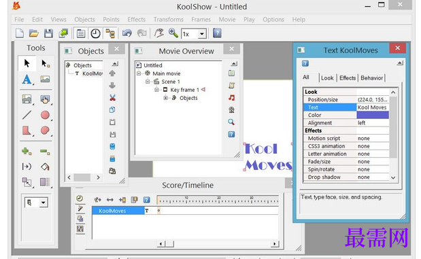Switch to the Effects tab in properties
The image size is (421, 259).
pyautogui.click(x=348, y=77)
